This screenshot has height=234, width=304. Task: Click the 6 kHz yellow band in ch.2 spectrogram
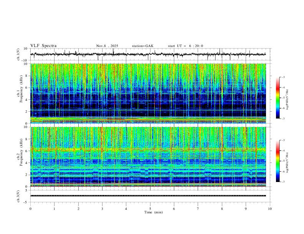(x=148, y=149)
